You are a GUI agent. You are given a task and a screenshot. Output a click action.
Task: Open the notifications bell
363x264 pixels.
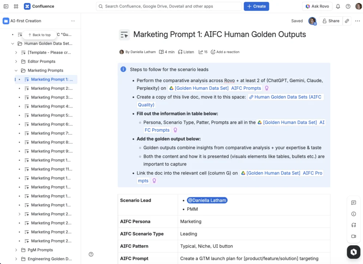tap(338, 6)
